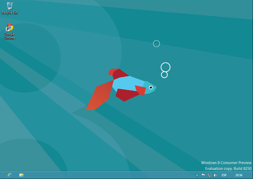Click the network status tray icon
Screen dimensions: 253x179
[209, 175]
